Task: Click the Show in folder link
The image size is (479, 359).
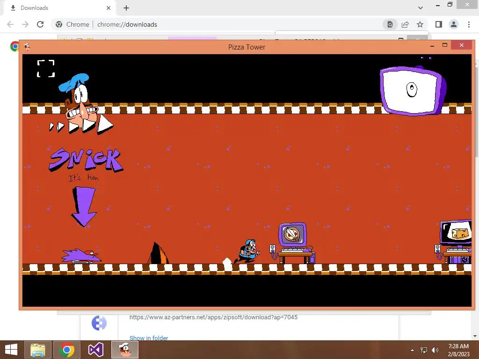Action: (x=148, y=338)
